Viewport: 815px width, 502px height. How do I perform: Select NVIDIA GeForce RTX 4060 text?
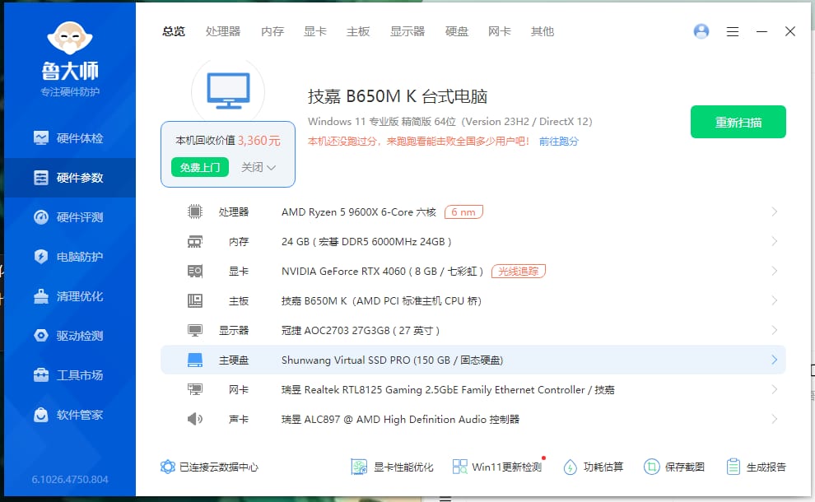coord(343,272)
